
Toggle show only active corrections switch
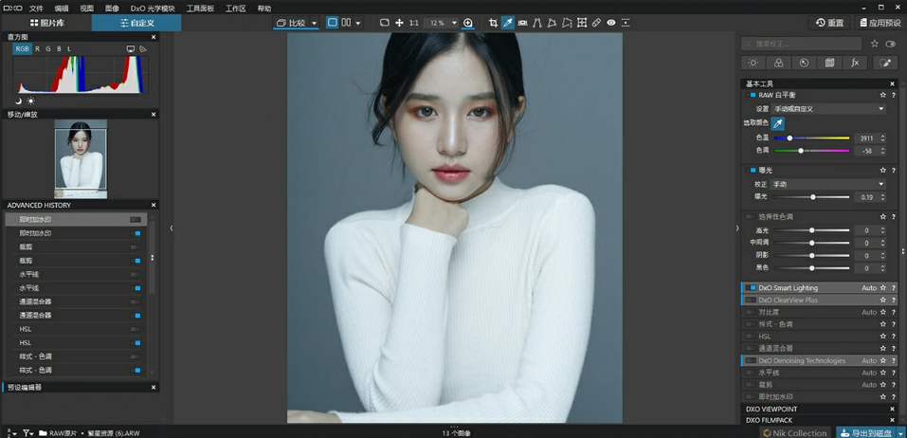point(890,44)
